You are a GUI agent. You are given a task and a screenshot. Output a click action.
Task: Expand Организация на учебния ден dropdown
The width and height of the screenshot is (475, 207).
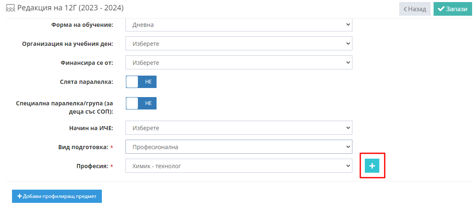tap(239, 44)
